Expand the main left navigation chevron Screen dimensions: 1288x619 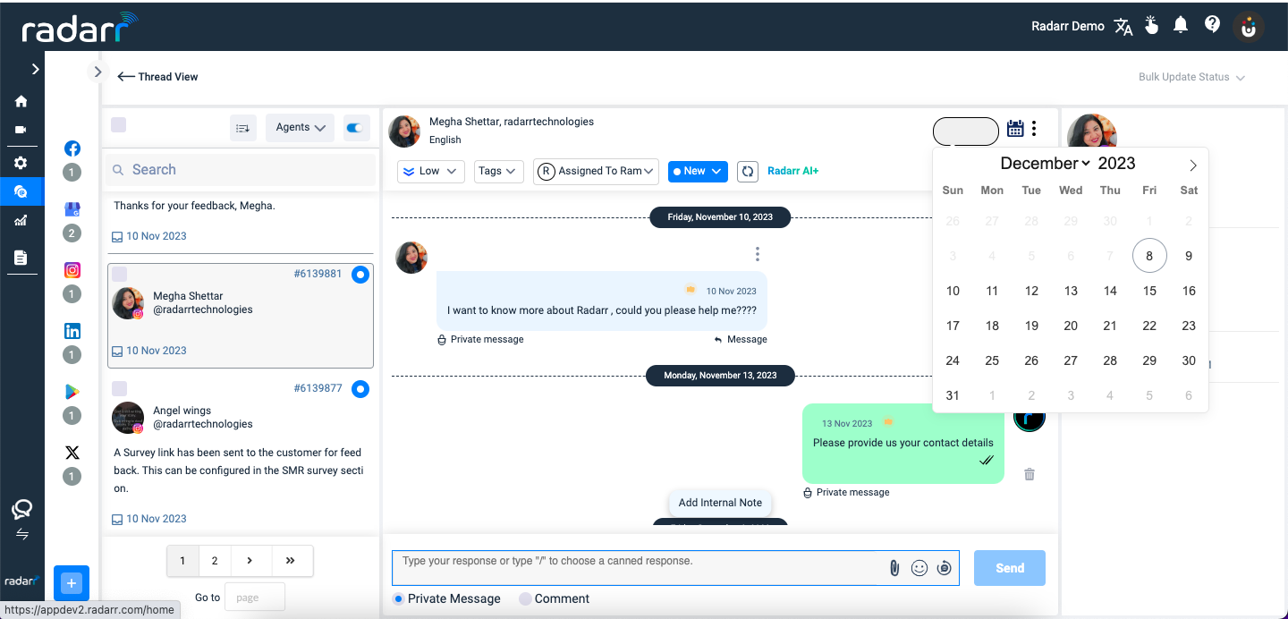click(x=35, y=69)
